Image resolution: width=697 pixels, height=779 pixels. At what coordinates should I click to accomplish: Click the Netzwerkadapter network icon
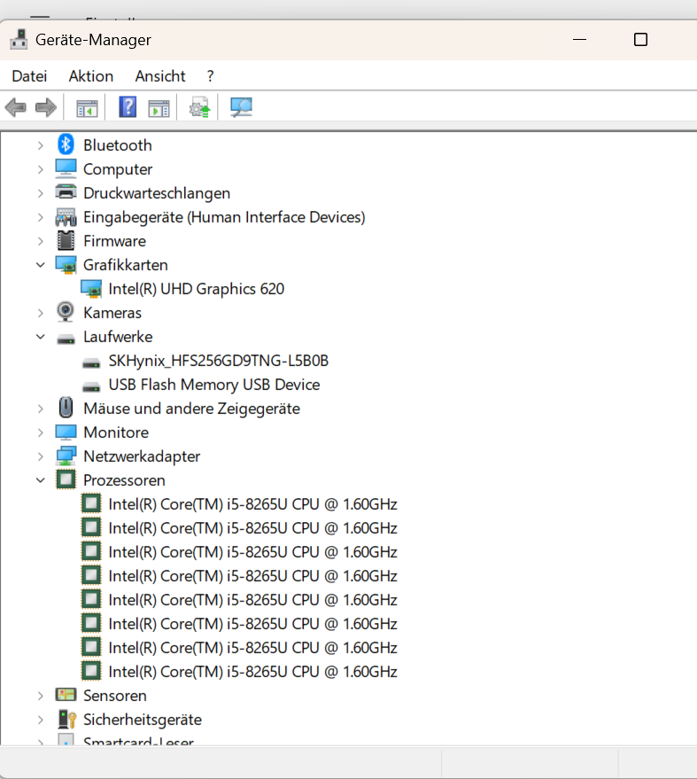click(x=66, y=456)
